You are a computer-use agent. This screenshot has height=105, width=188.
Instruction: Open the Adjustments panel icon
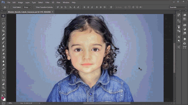(x=185, y=29)
